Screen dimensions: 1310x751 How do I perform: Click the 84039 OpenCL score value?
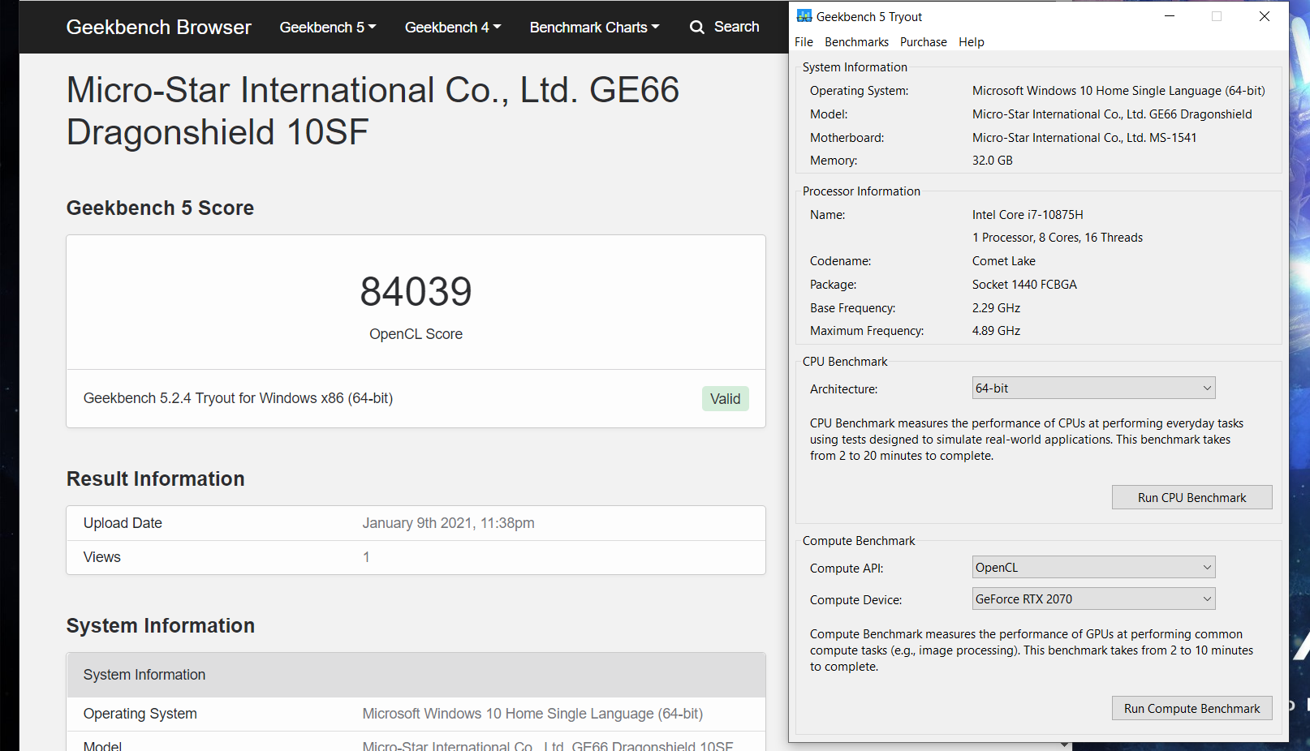pos(416,292)
